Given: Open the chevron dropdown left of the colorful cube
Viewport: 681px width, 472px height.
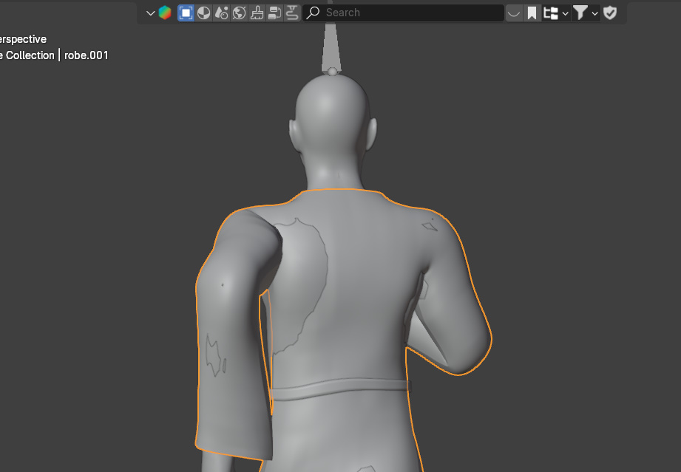Looking at the screenshot, I should point(150,13).
